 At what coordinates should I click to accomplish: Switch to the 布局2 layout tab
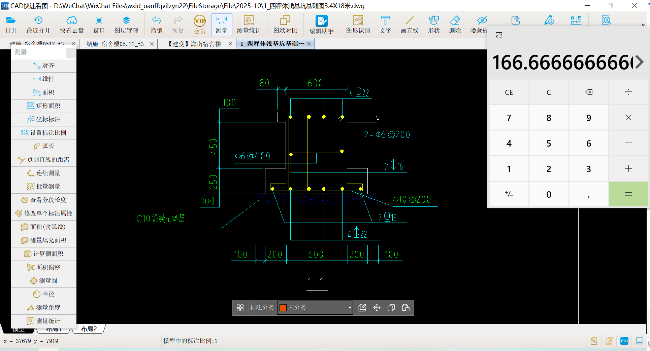(x=89, y=329)
